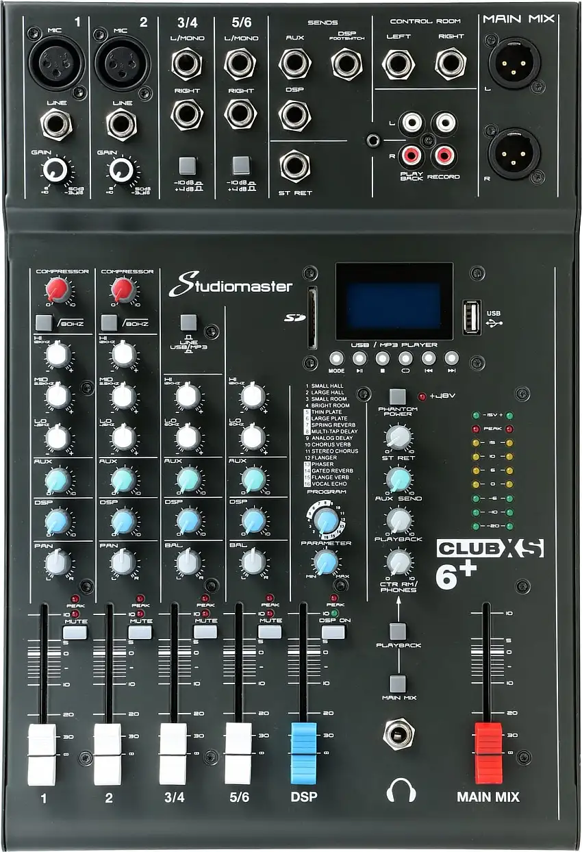Toggle channel 5/6 -10dB/+4dB level switch
This screenshot has height=852, width=582.
pyautogui.click(x=240, y=164)
